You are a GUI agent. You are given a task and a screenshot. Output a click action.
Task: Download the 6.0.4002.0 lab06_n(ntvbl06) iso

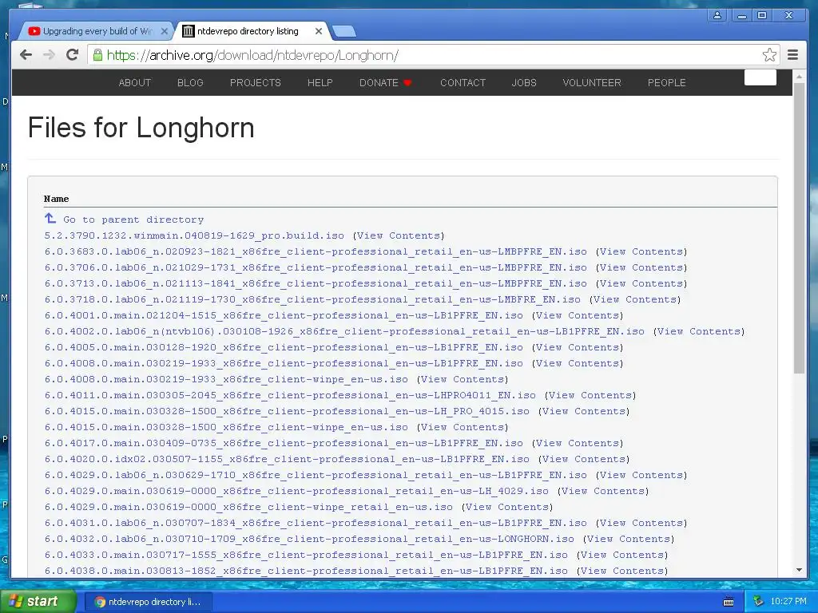(344, 331)
